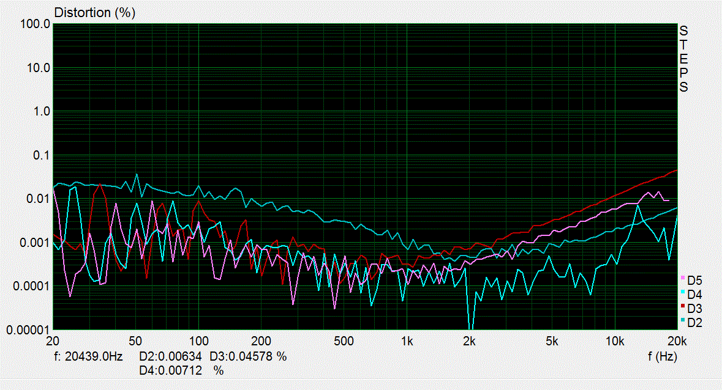This screenshot has width=722, height=390.
Task: Click the '0.01' y-axis label
Action: 39,199
